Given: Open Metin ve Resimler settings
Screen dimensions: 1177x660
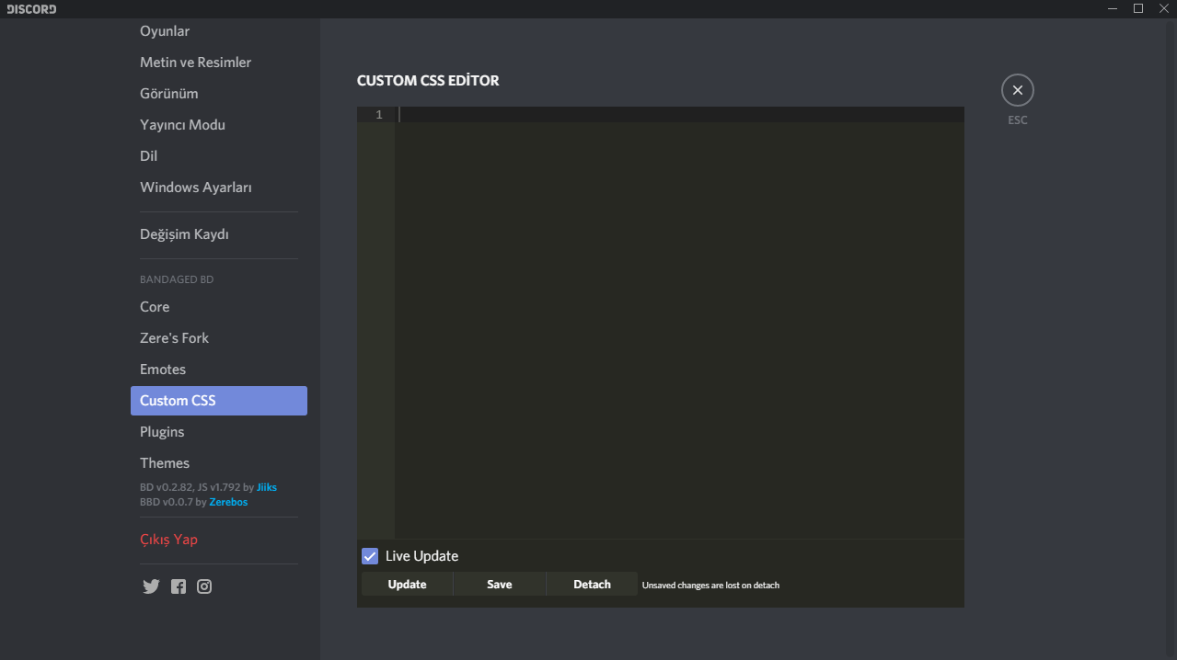Looking at the screenshot, I should click(219, 63).
